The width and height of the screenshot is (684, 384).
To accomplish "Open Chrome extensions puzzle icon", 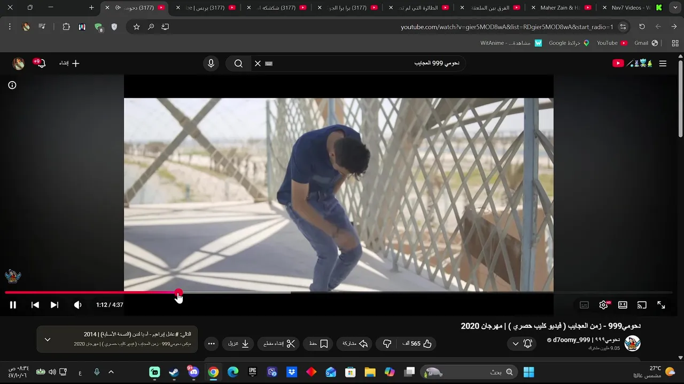I will tap(66, 27).
